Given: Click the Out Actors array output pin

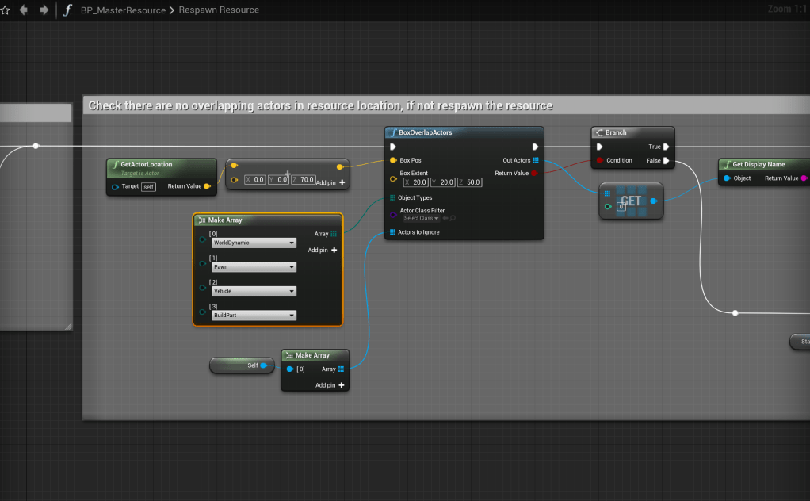Looking at the screenshot, I should [x=536, y=160].
